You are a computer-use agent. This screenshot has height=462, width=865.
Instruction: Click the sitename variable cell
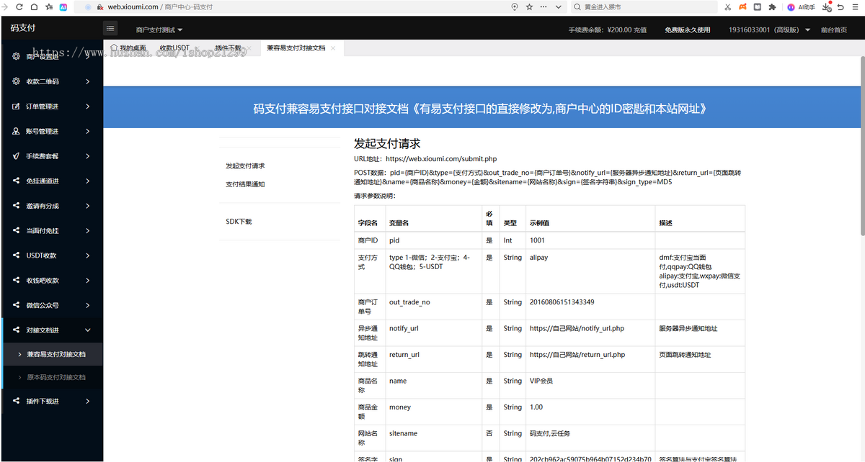point(433,438)
